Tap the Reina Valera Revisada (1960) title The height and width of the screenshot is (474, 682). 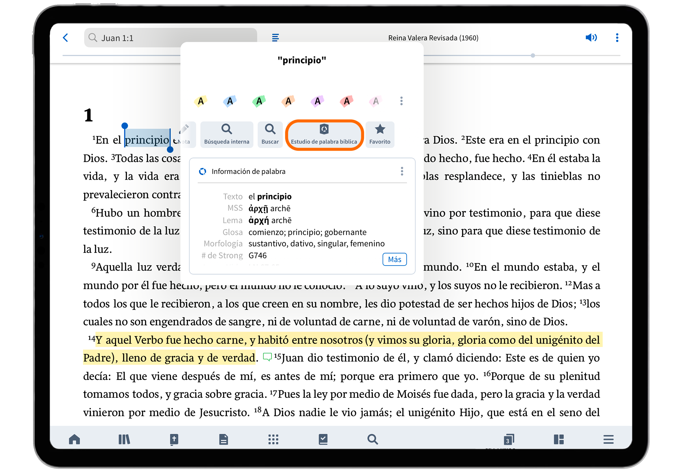[433, 38]
